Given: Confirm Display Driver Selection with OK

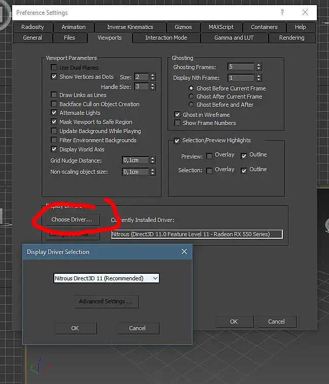Looking at the screenshot, I should tap(76, 328).
